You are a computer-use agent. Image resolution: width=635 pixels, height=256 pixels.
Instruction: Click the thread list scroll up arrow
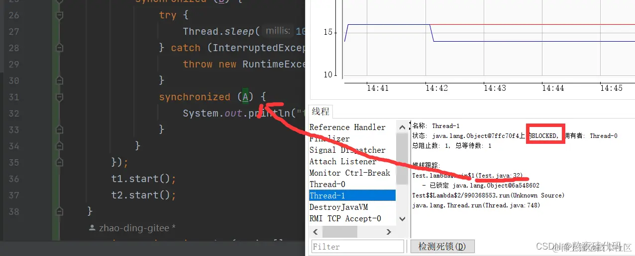(x=402, y=127)
